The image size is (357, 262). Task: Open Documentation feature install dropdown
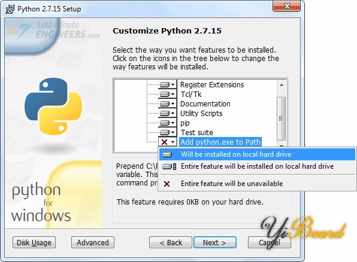tap(167, 103)
